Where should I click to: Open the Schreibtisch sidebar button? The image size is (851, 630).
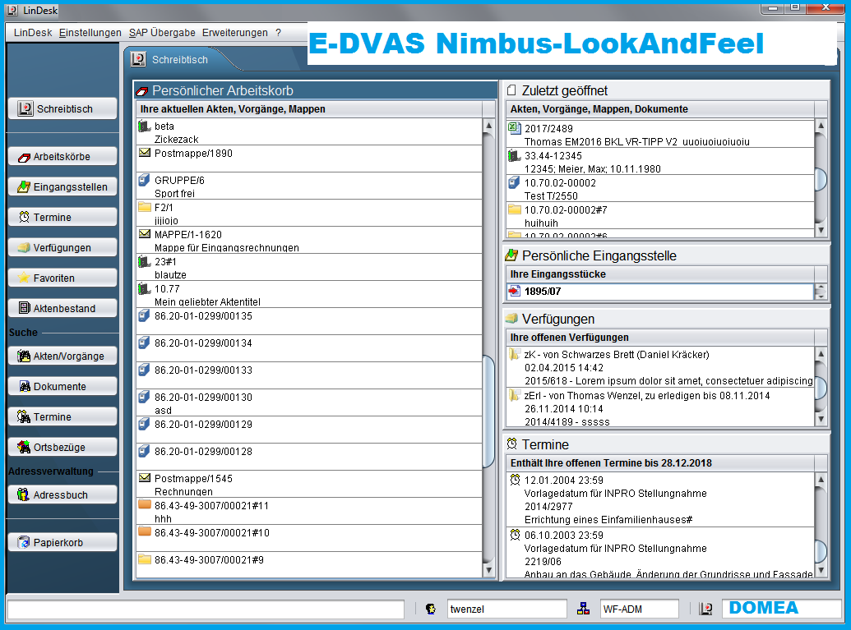[62, 108]
